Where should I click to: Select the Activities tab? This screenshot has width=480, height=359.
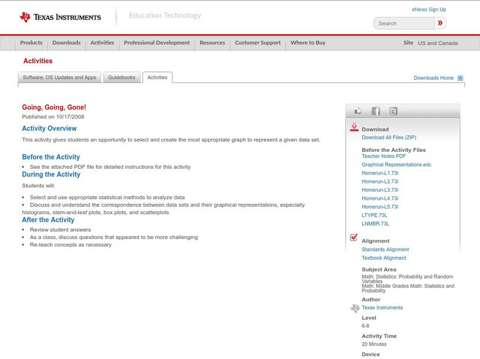click(157, 77)
